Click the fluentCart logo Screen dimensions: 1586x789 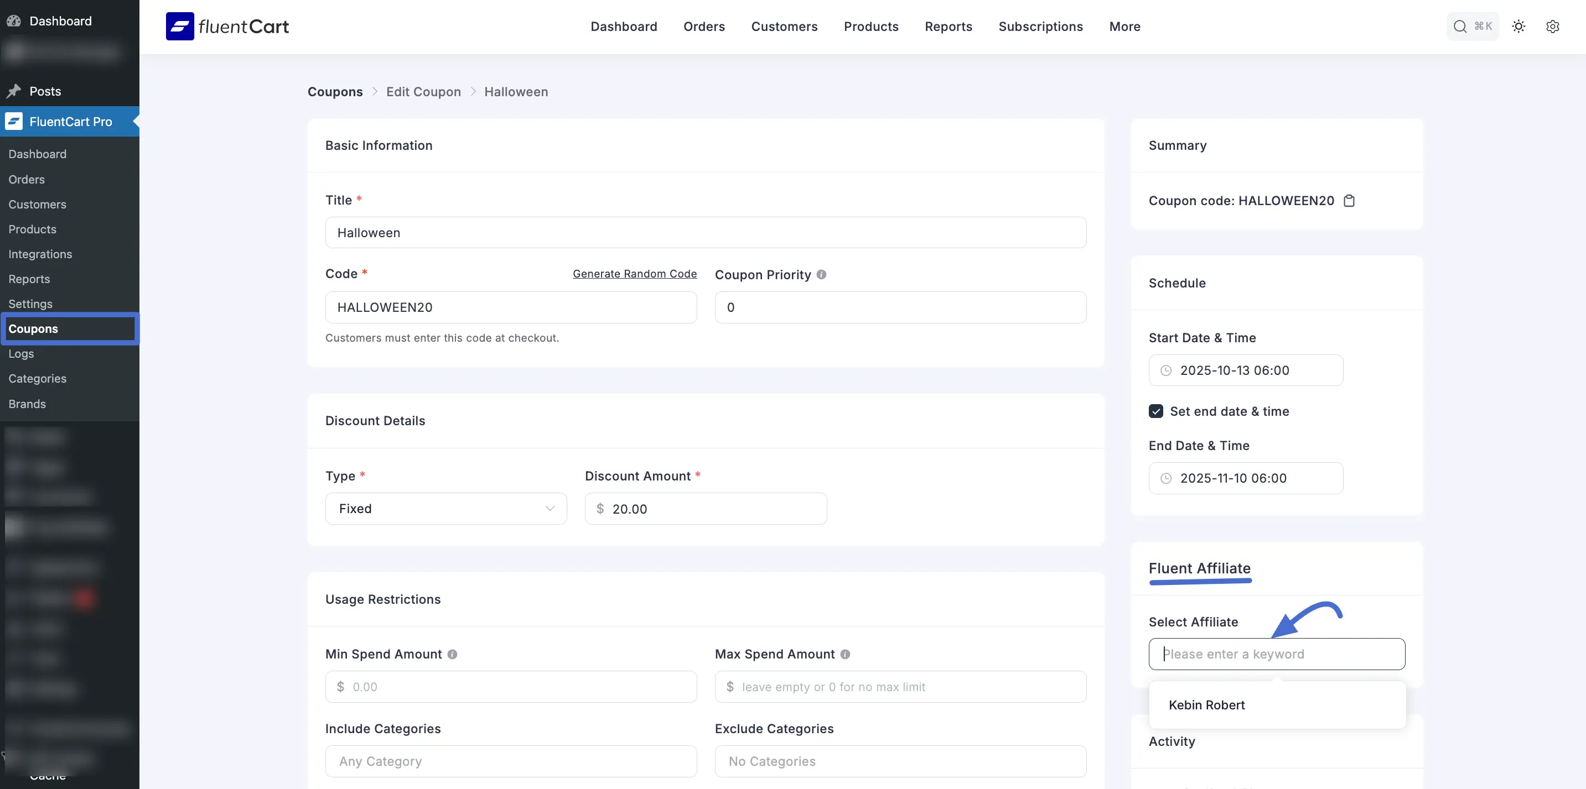pos(227,27)
